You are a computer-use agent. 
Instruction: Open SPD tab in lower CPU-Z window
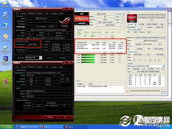[47, 67]
